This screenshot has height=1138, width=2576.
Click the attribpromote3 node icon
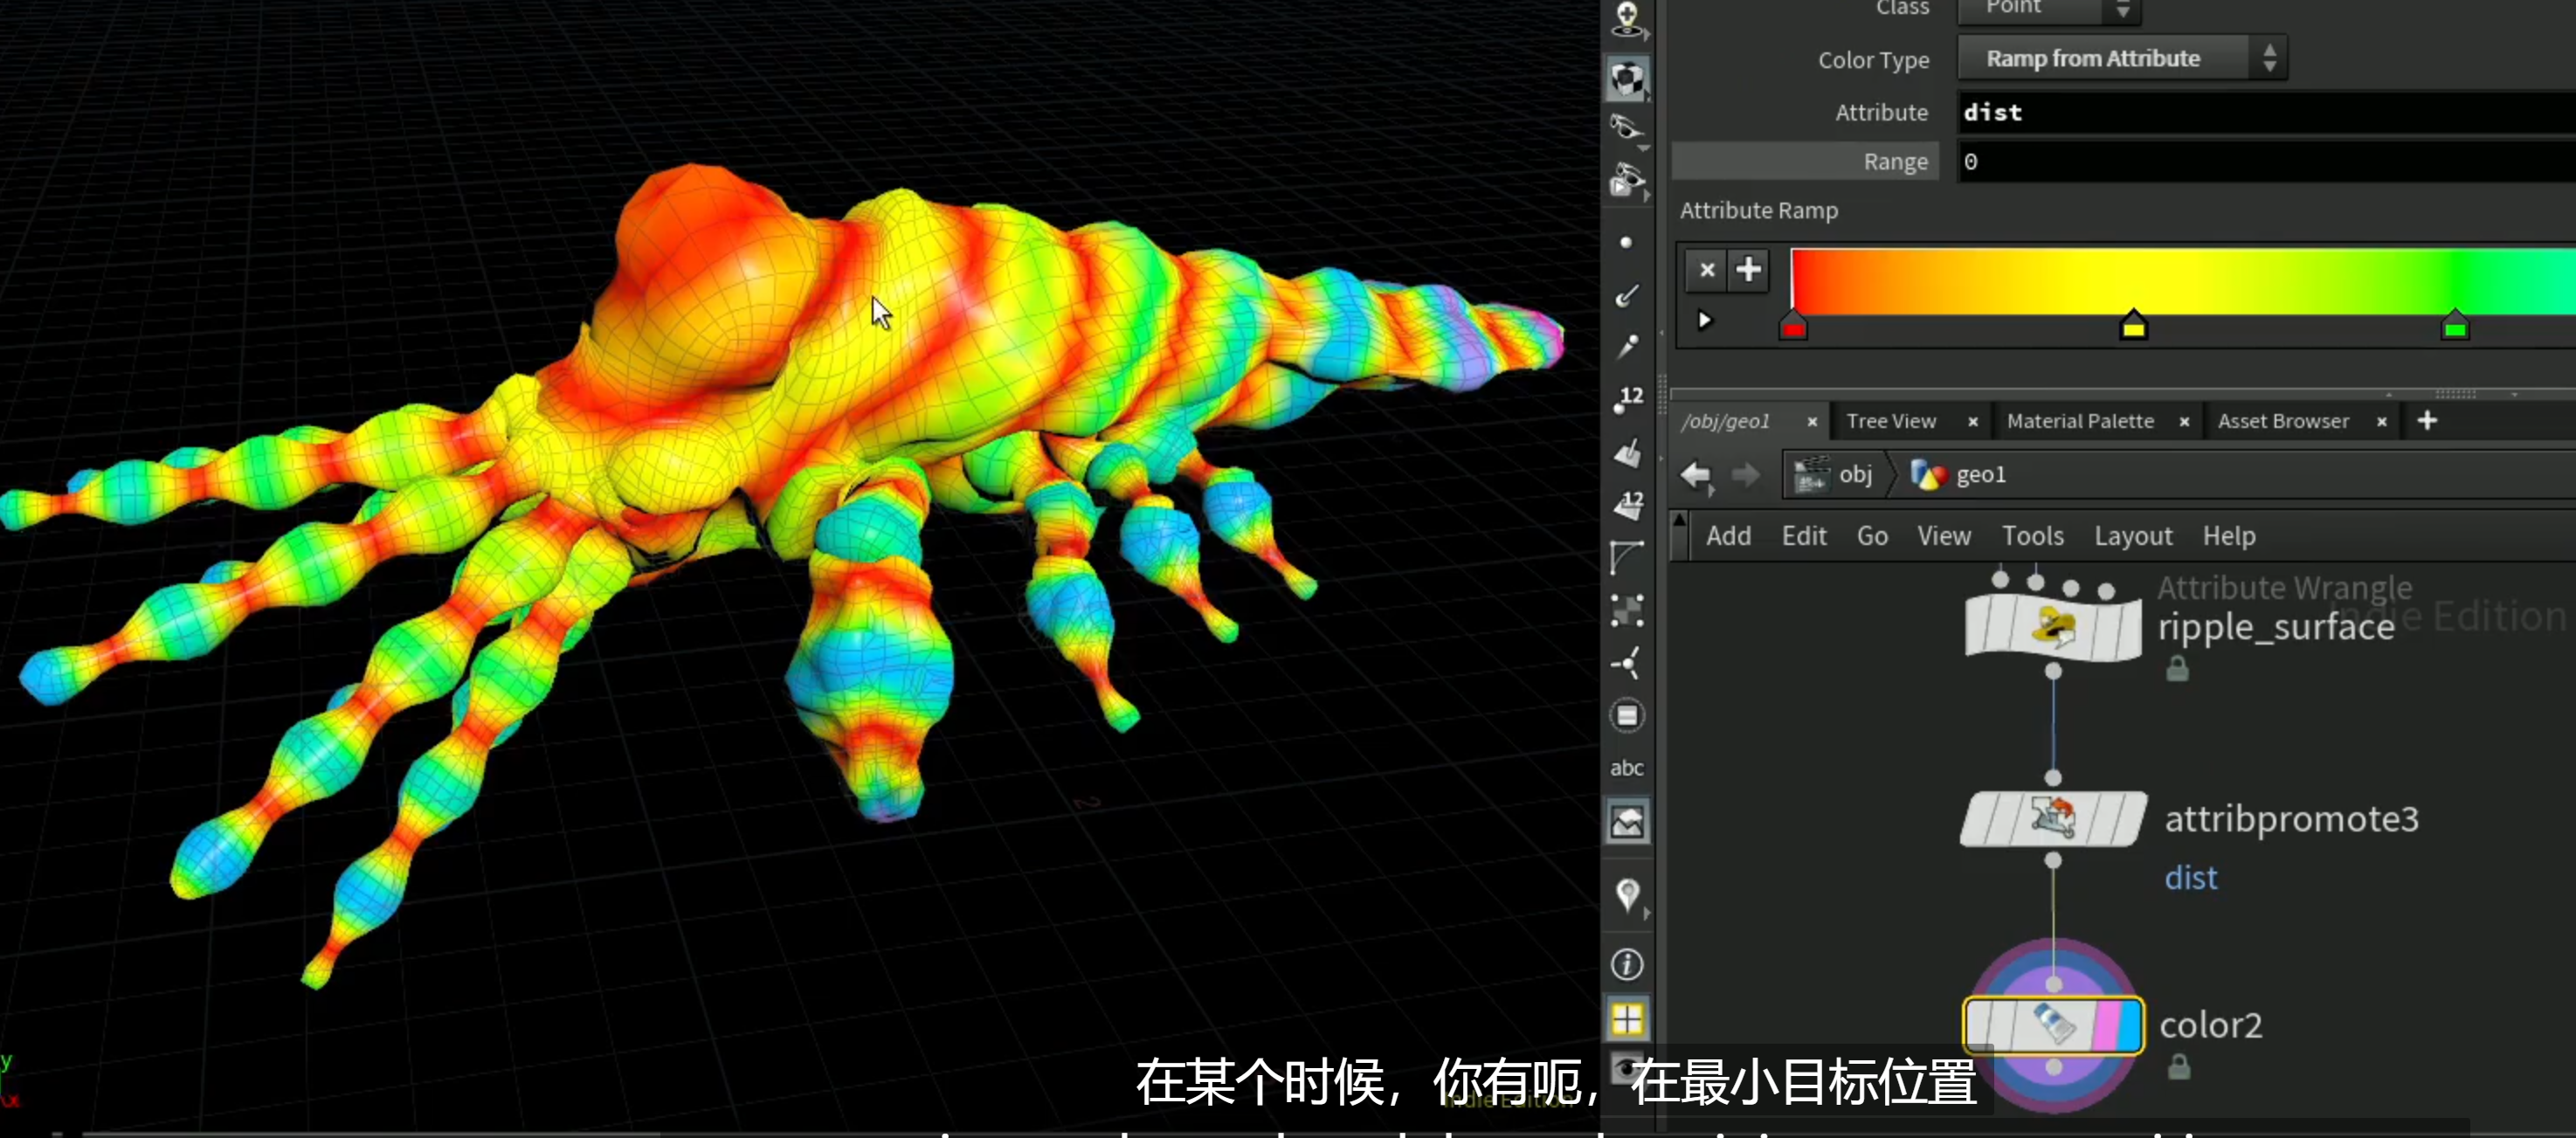2053,819
